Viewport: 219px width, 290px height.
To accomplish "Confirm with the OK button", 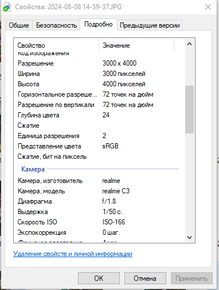I will pyautogui.click(x=99, y=278).
